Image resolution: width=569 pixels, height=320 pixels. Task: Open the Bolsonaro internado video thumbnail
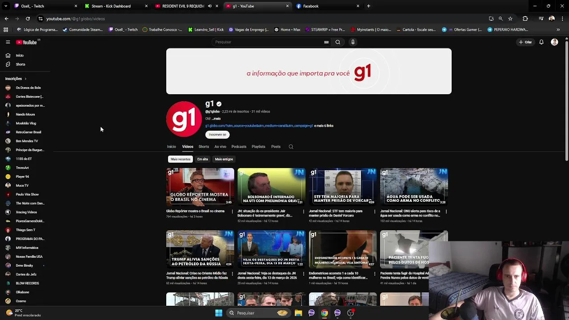272,187
